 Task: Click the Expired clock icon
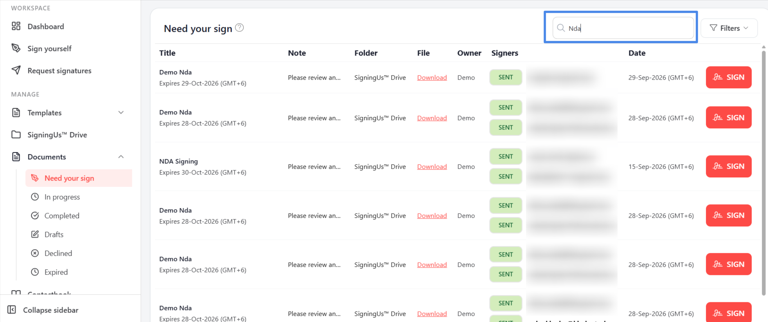[35, 272]
